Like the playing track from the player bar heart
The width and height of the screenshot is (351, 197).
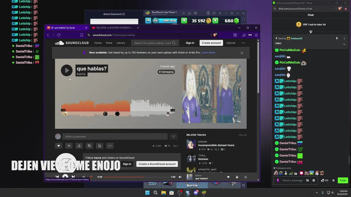pyautogui.click(x=228, y=177)
